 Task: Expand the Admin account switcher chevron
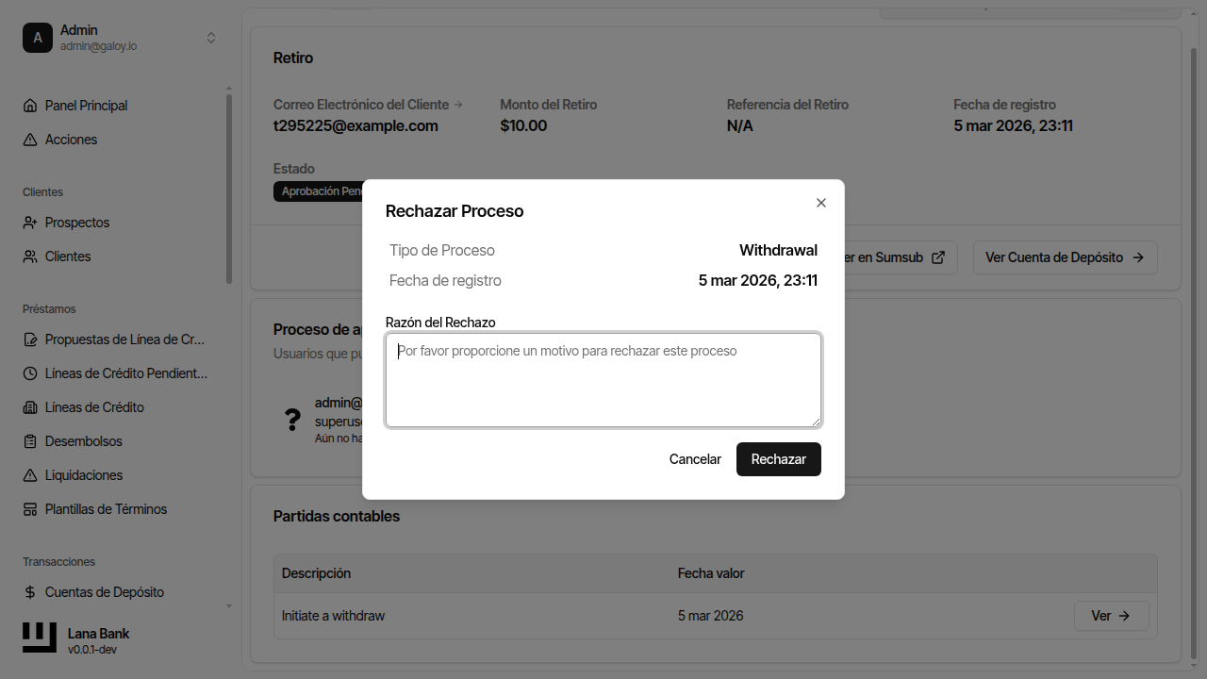(211, 38)
